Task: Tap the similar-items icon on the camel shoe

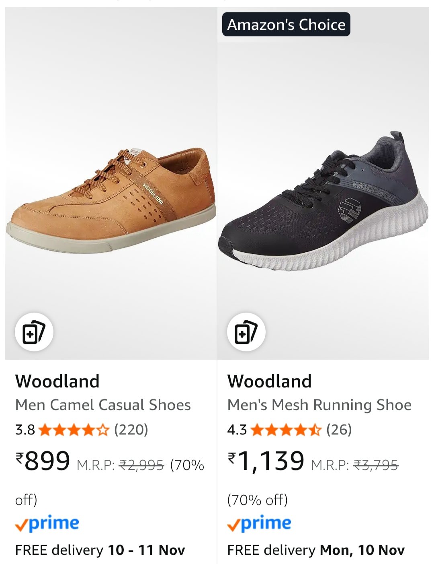Action: tap(34, 332)
